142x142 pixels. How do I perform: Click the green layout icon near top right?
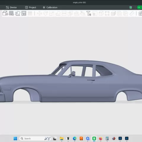(131, 7)
